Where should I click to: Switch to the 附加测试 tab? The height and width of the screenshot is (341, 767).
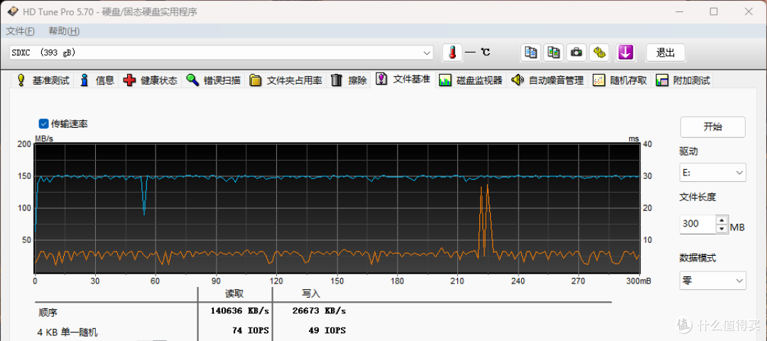point(683,80)
